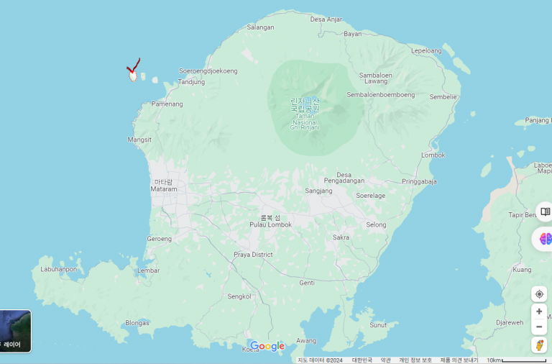This screenshot has height=364, width=552.
Task: Select the Pulau Lombok island label
Action: coord(270,224)
